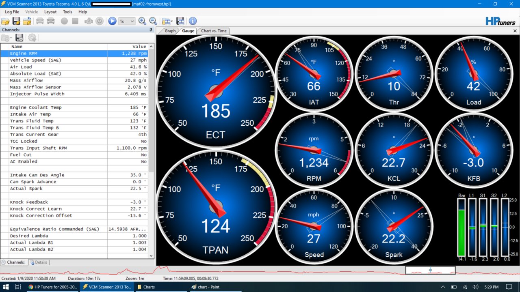
Task: Click the large ECT gauge
Action: pyautogui.click(x=216, y=92)
